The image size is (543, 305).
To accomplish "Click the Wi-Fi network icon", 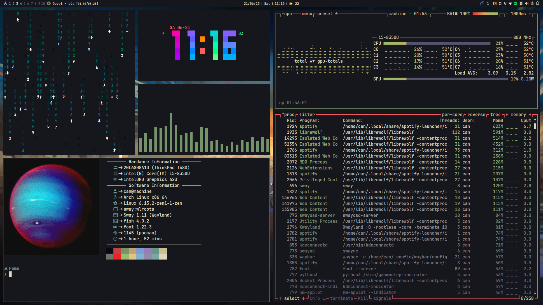I will (510, 4).
